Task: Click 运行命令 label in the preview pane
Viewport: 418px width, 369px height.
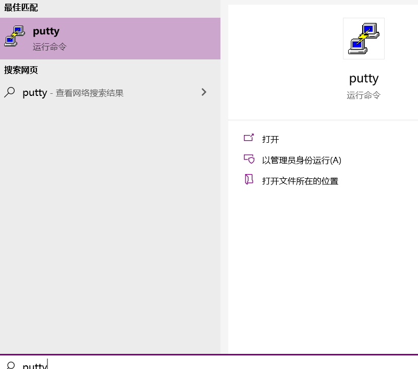Action: pyautogui.click(x=364, y=95)
